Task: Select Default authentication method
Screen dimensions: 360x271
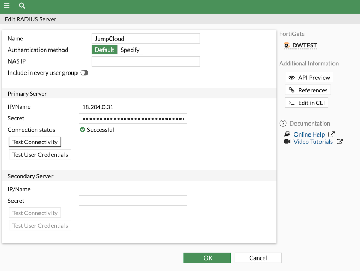Action: pos(105,50)
